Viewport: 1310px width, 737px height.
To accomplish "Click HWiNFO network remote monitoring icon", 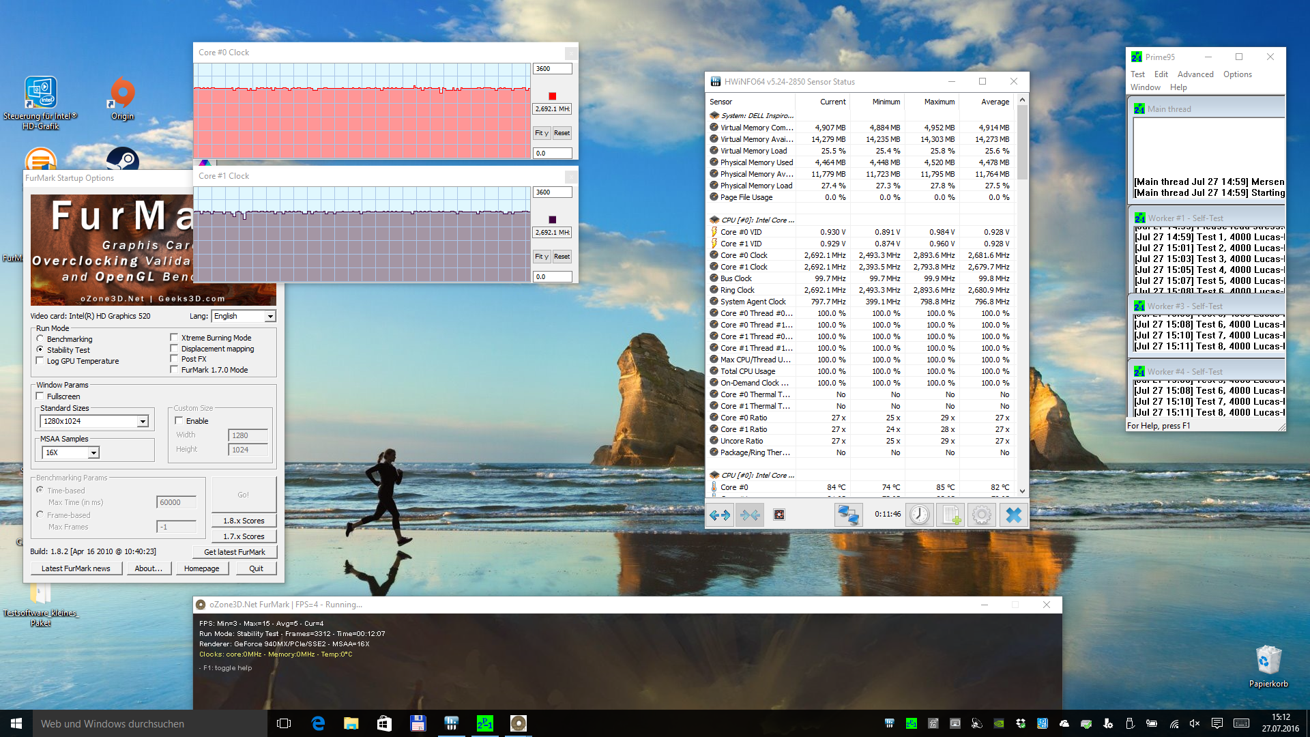I will click(848, 515).
